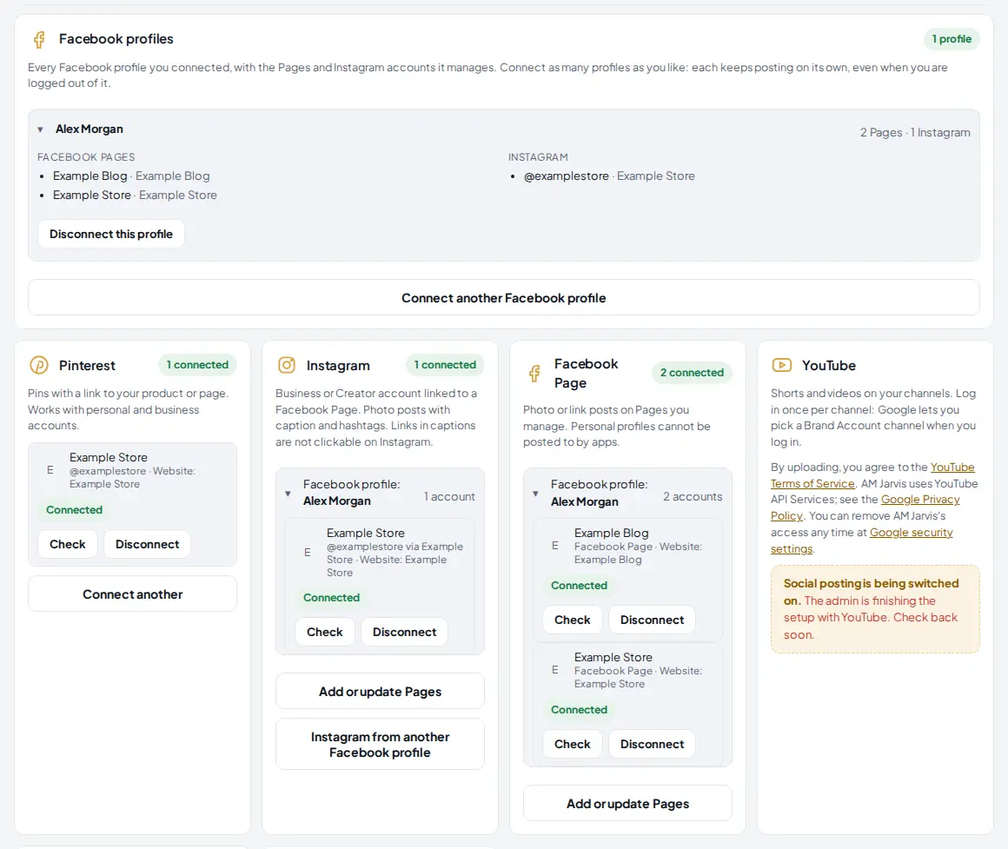Image resolution: width=1008 pixels, height=849 pixels.
Task: Click avatar E of Facebook Page Example Store
Action: 554,670
